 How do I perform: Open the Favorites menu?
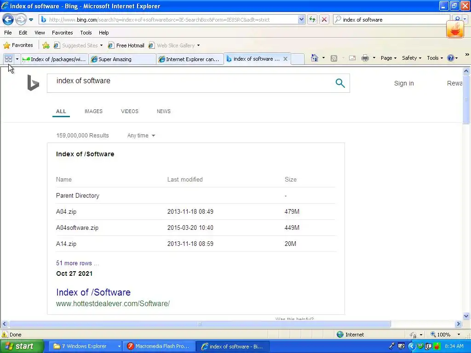pyautogui.click(x=62, y=33)
